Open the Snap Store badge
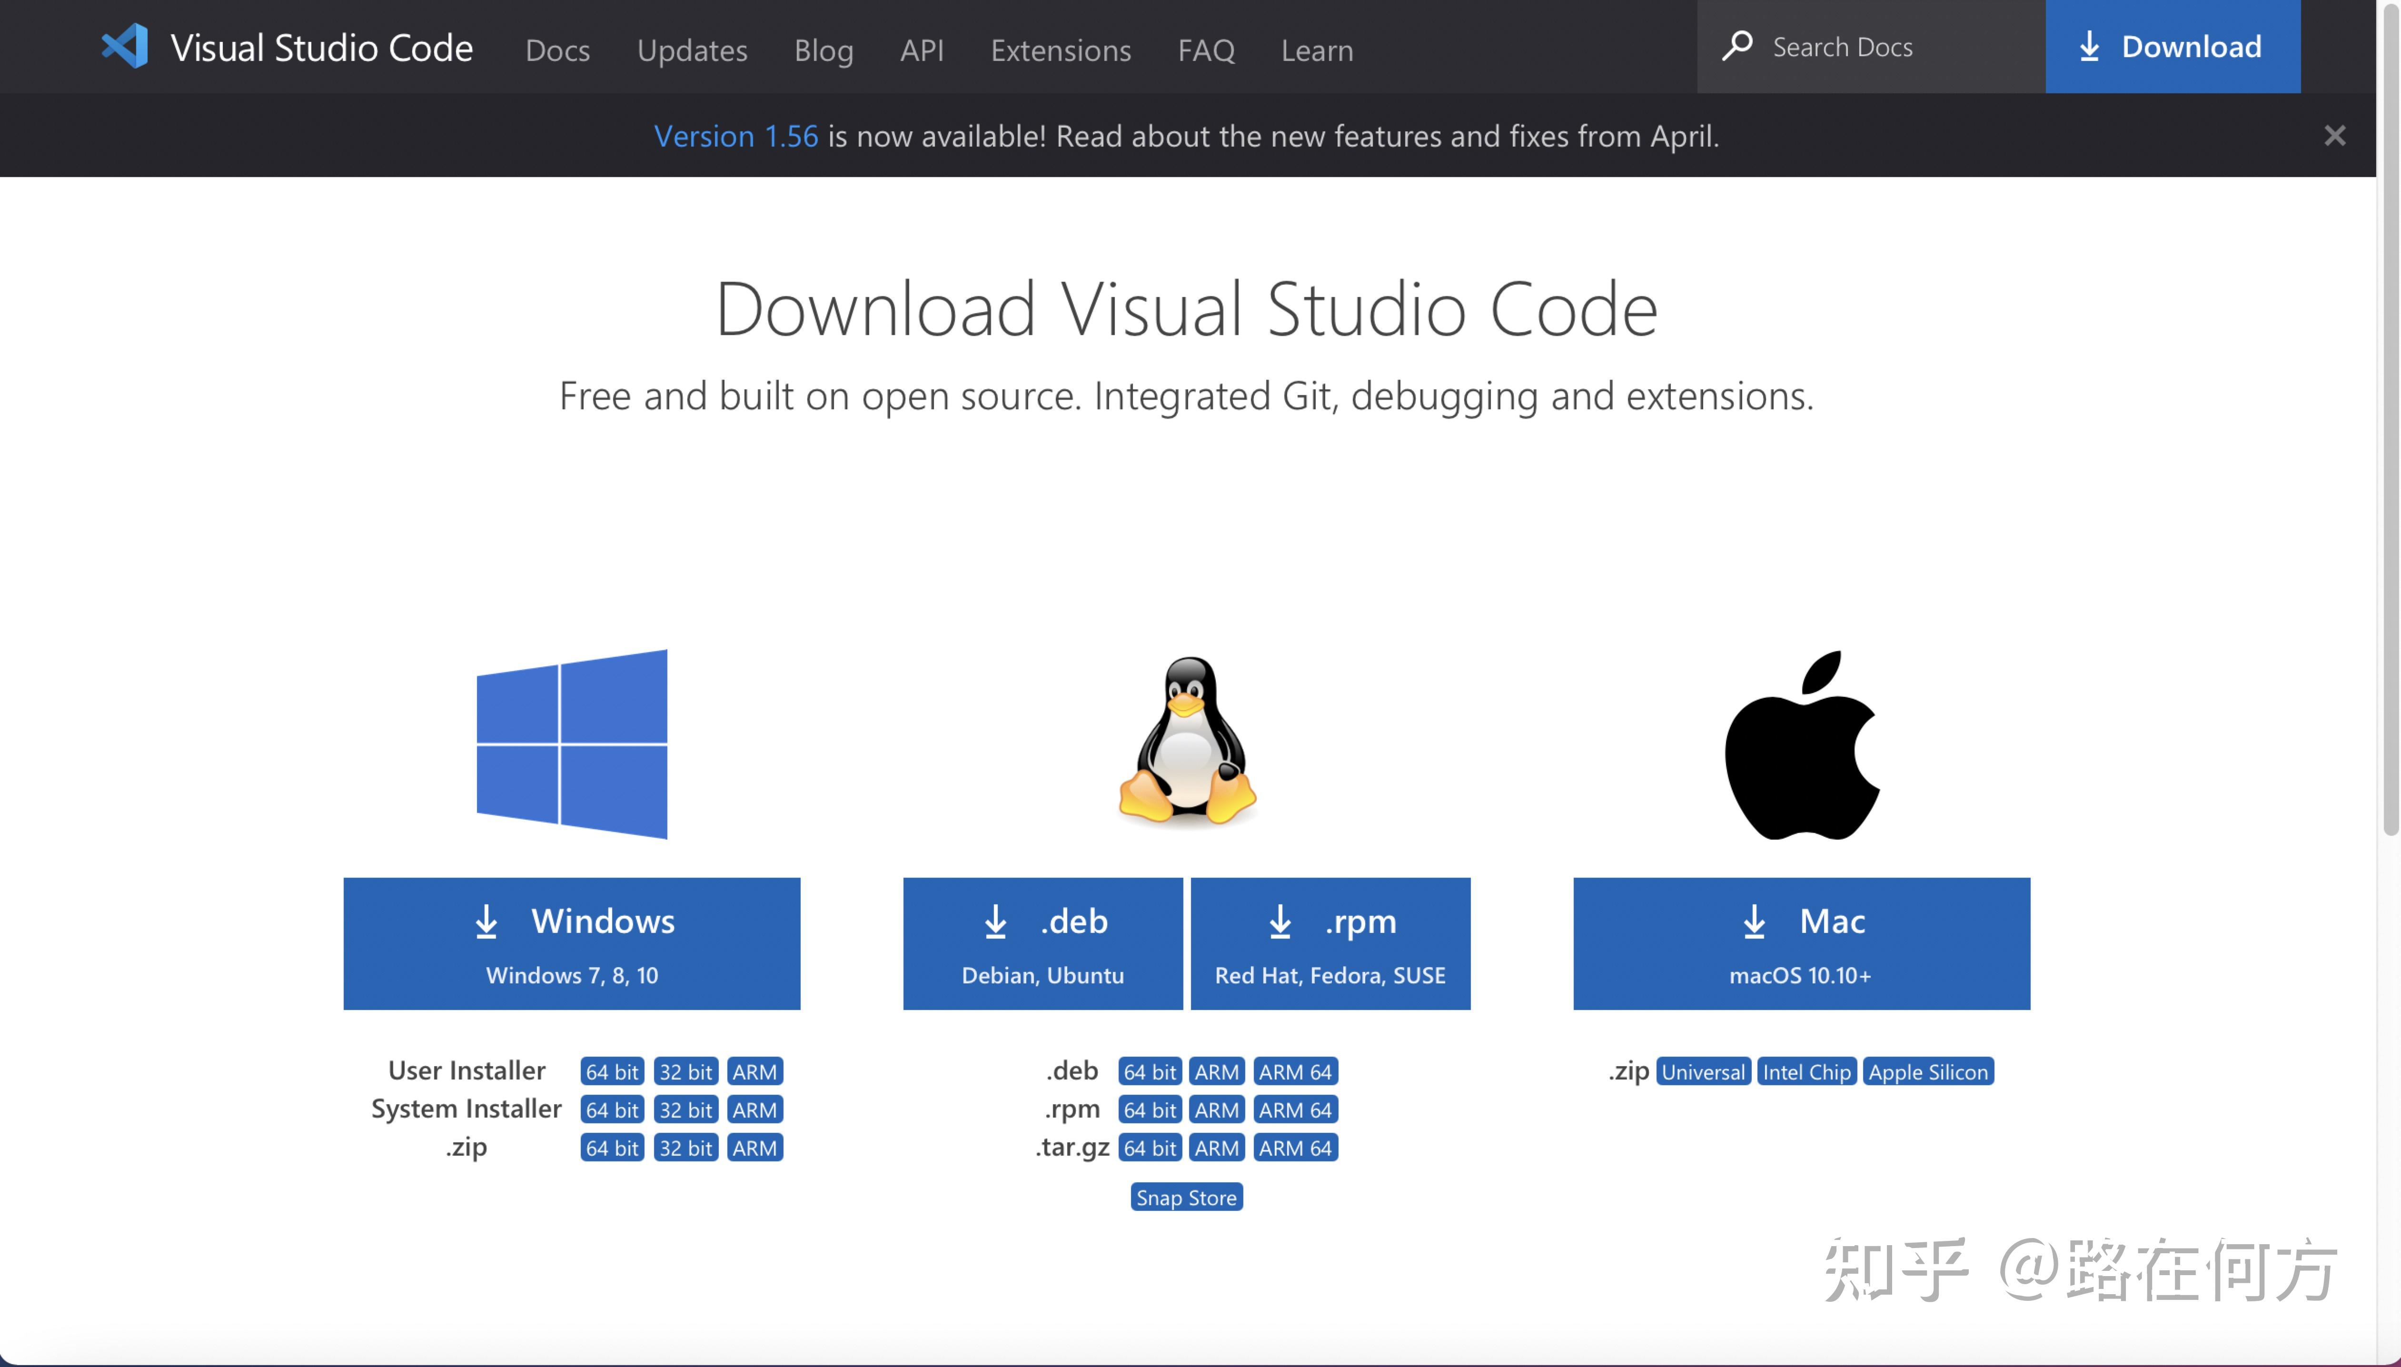The height and width of the screenshot is (1367, 2401). 1185,1197
